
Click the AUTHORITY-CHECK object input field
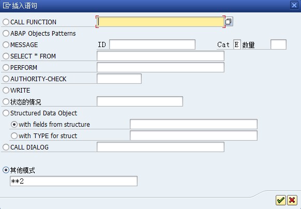tap(119, 79)
